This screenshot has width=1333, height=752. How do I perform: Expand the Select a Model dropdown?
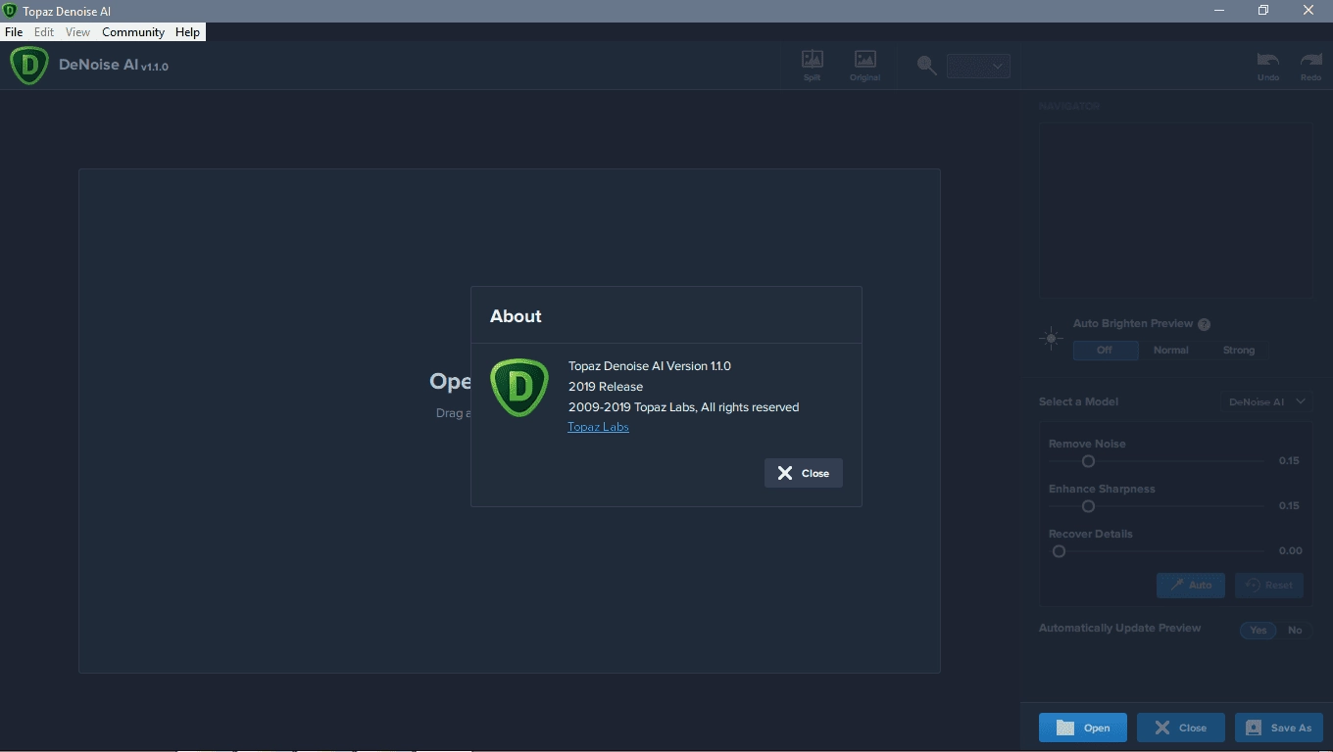tap(1266, 401)
